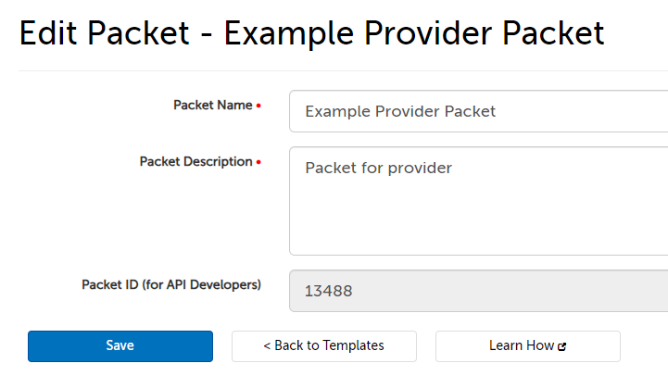Click the Packet Description label
The image size is (668, 376).
pos(195,161)
